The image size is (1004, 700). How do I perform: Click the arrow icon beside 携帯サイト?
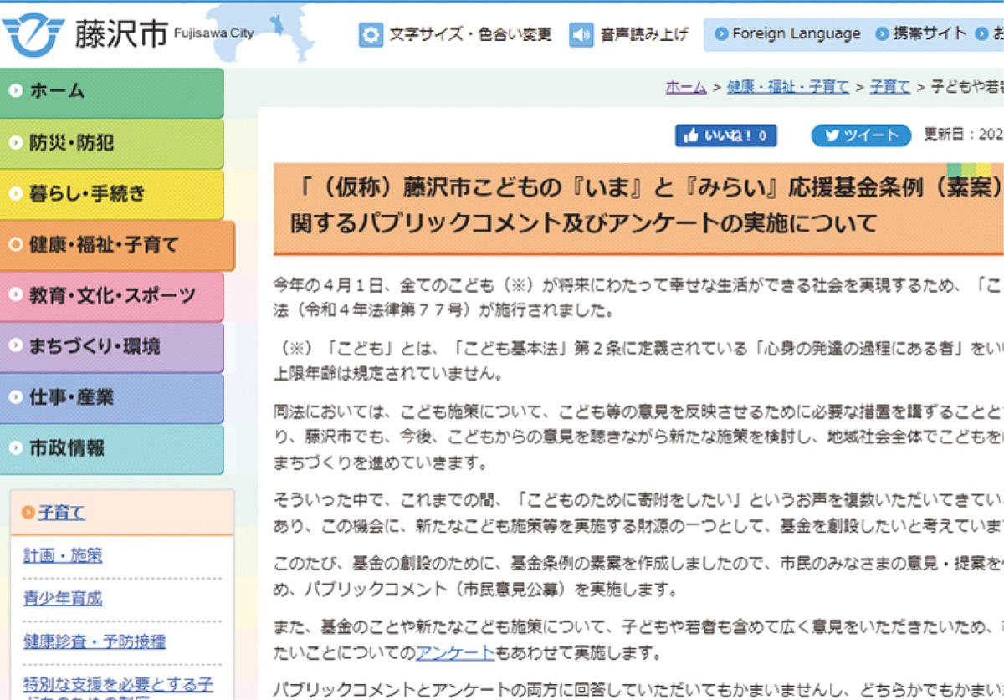coord(881,34)
